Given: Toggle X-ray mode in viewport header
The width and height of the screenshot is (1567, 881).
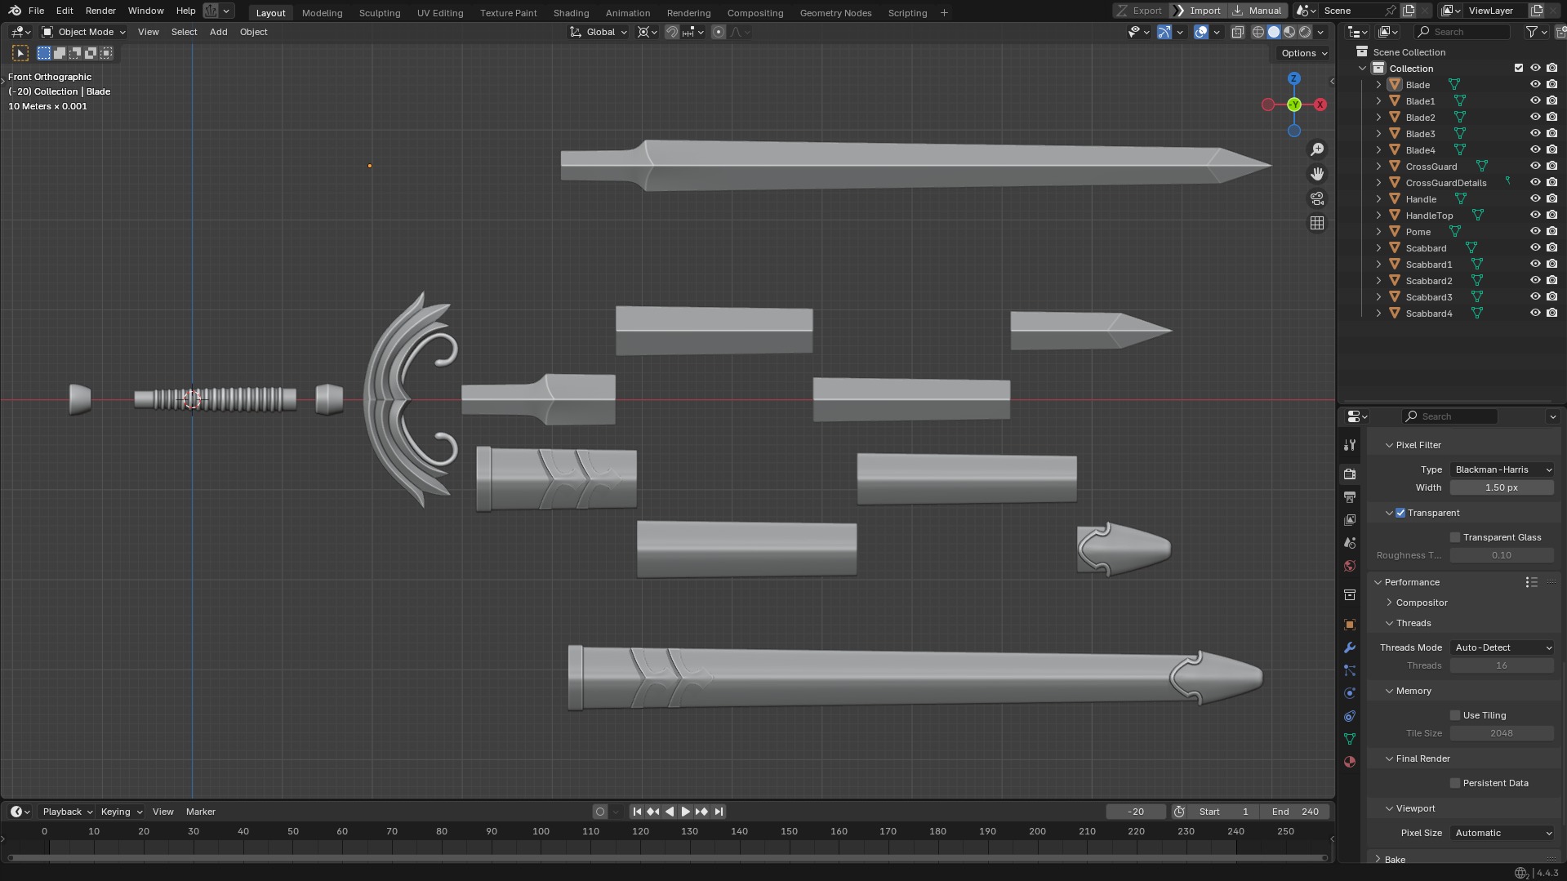Looking at the screenshot, I should 1237,32.
